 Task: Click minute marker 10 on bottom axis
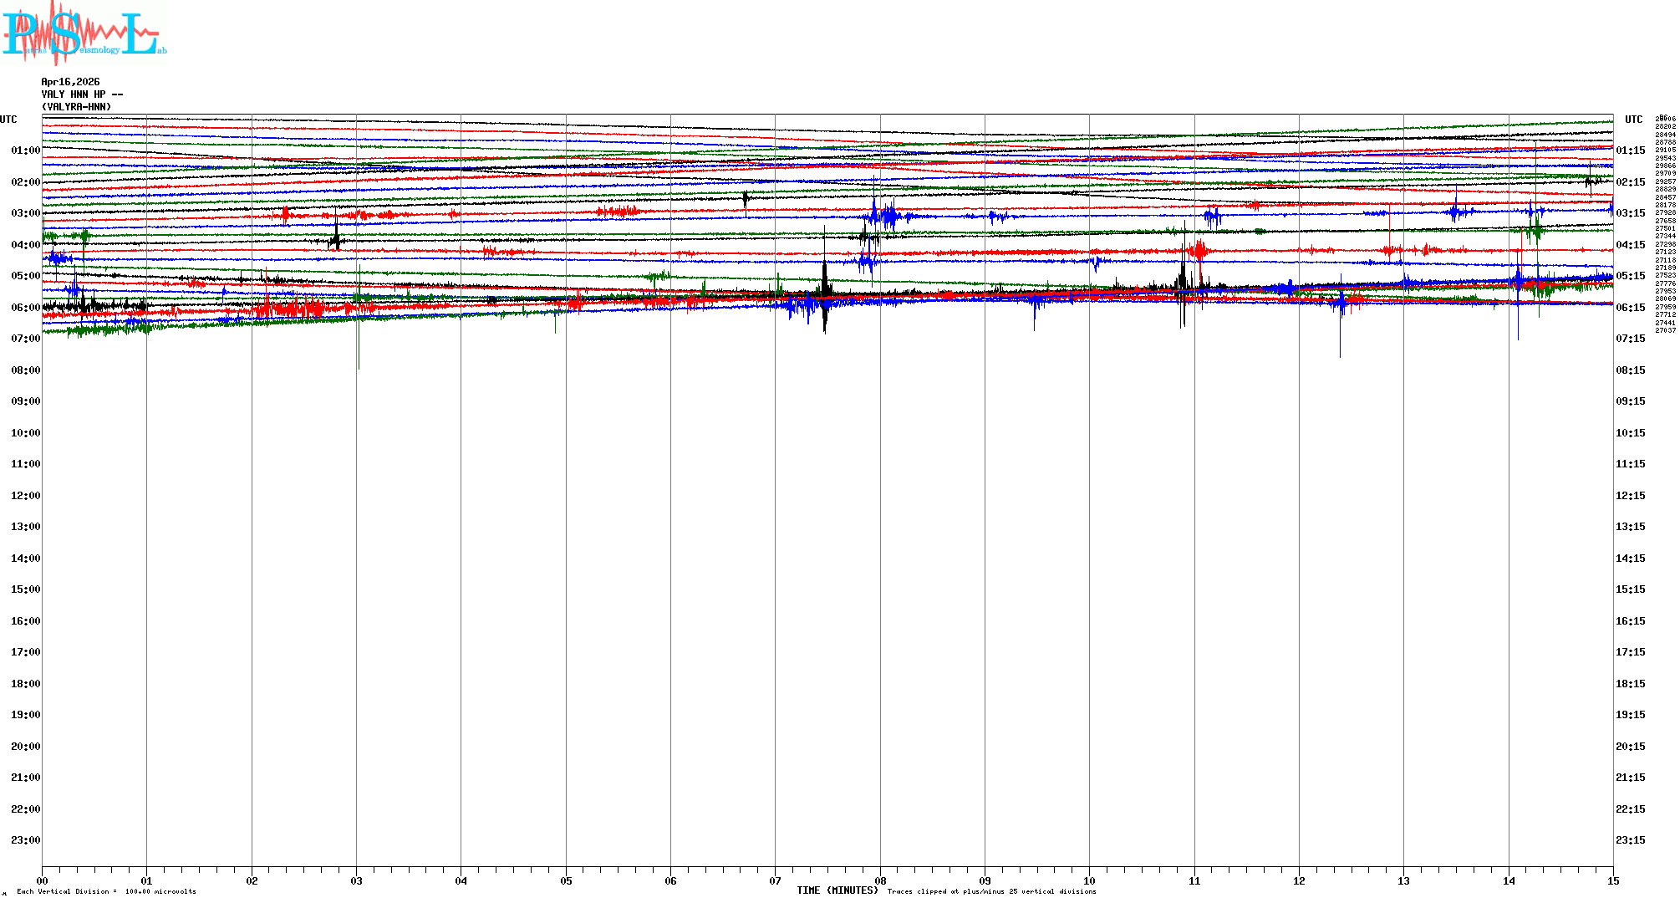point(1089,880)
